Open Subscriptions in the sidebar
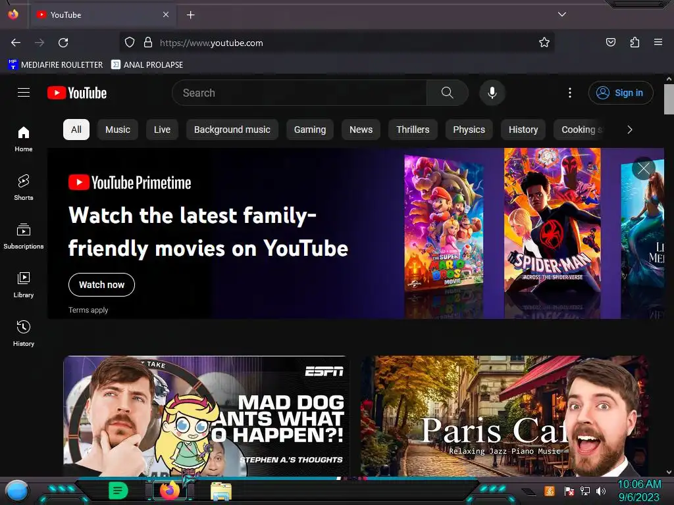The image size is (674, 505). point(24,236)
